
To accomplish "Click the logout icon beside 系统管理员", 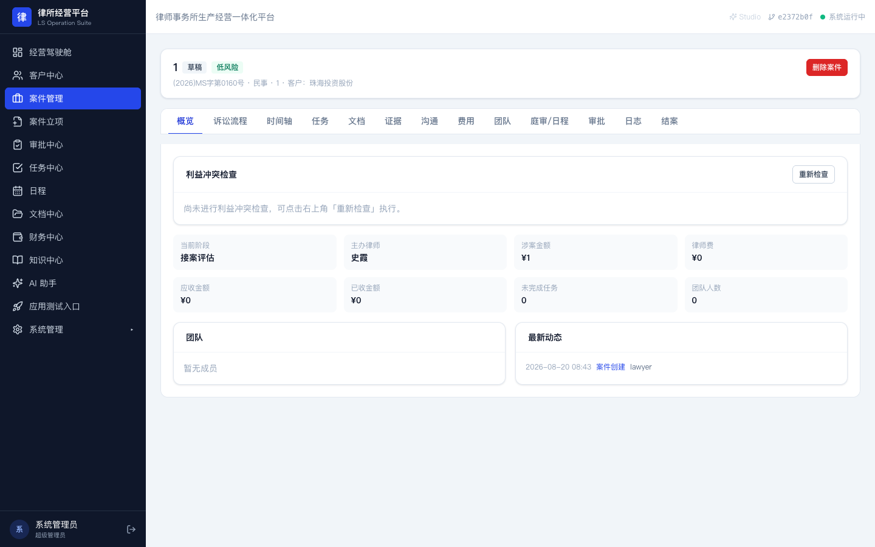I will point(131,529).
